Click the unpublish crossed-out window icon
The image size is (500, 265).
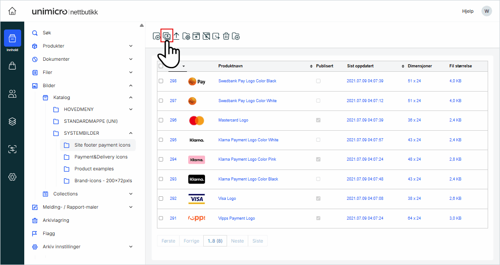[206, 37]
